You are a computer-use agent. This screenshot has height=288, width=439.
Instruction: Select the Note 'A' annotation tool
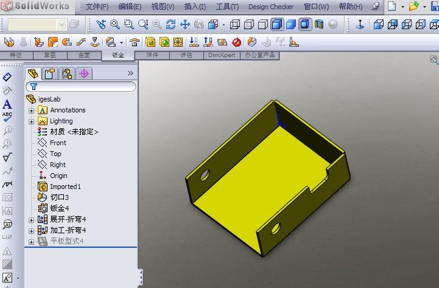[7, 105]
